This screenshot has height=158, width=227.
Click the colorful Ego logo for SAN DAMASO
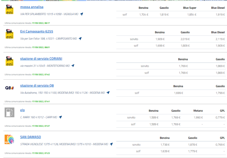coord(9,139)
